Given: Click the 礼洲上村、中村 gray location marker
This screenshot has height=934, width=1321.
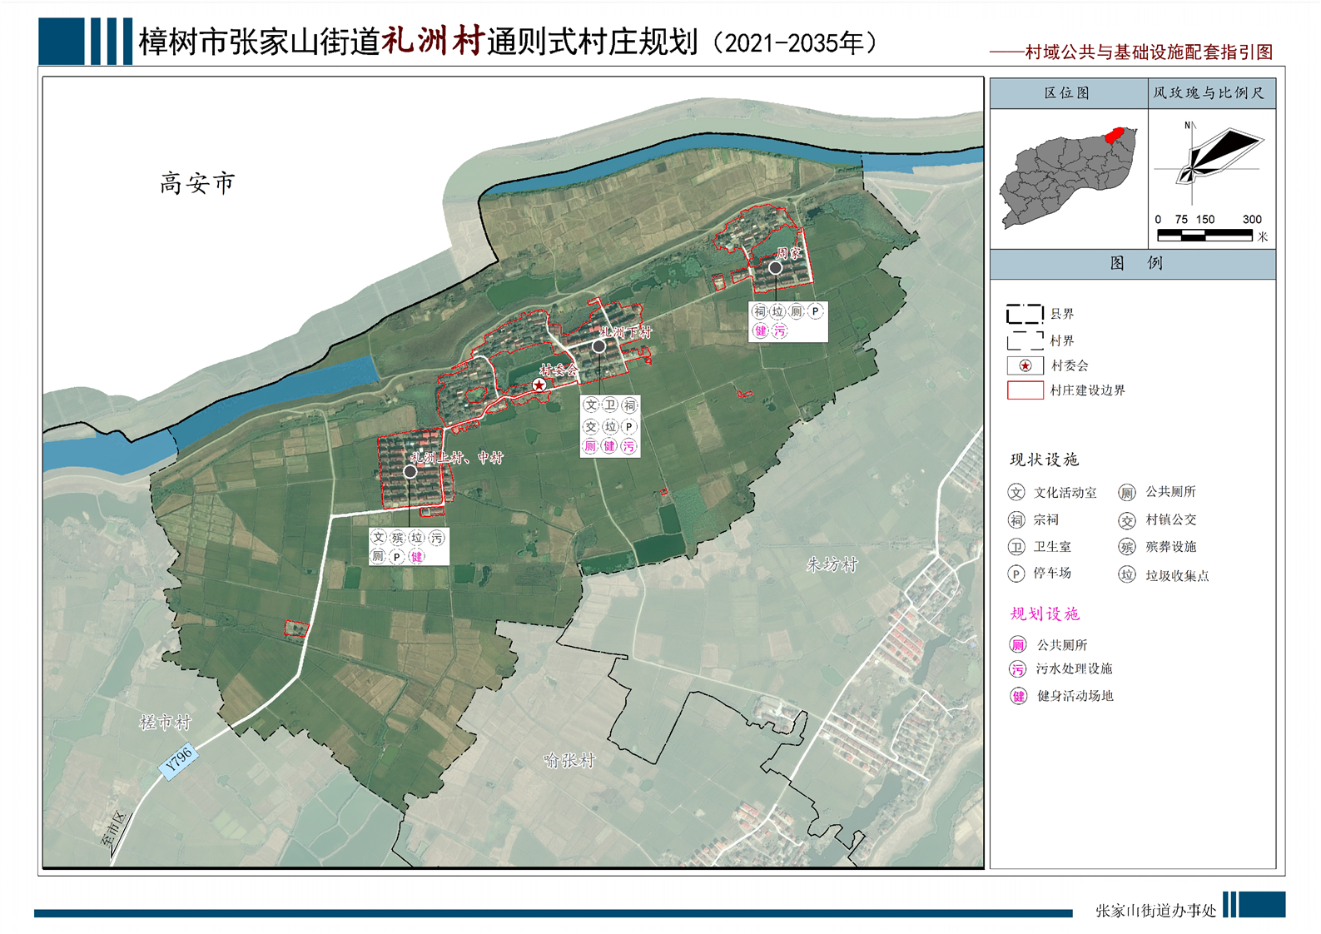Looking at the screenshot, I should [x=410, y=472].
